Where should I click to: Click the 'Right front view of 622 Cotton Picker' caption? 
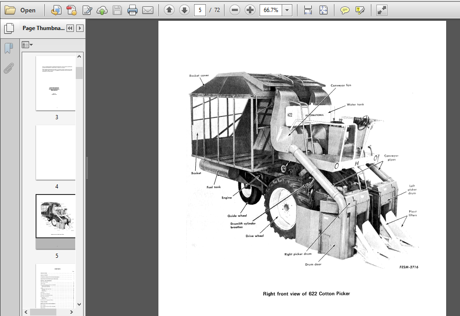click(x=306, y=294)
